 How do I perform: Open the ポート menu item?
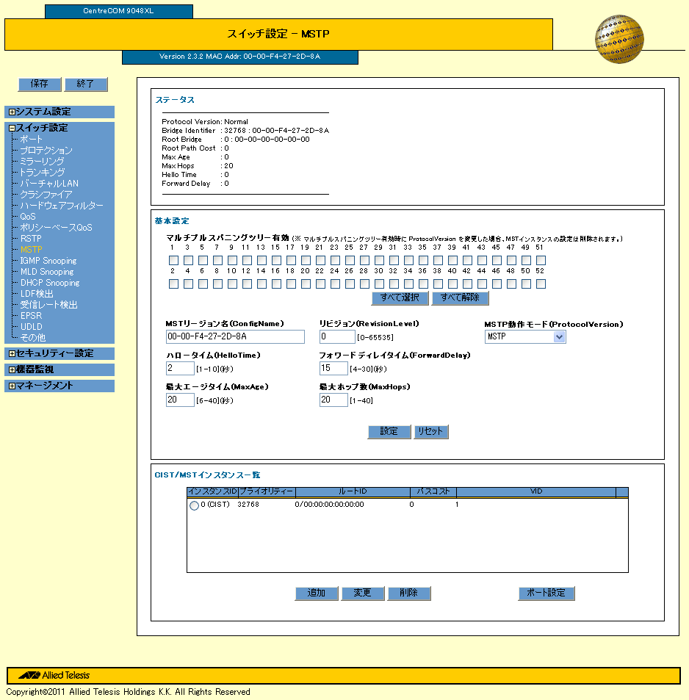click(x=32, y=140)
